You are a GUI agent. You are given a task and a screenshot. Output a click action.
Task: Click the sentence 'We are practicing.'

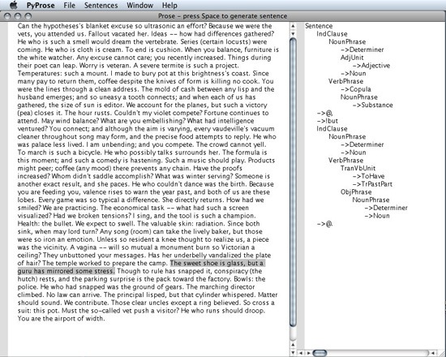pos(70,208)
